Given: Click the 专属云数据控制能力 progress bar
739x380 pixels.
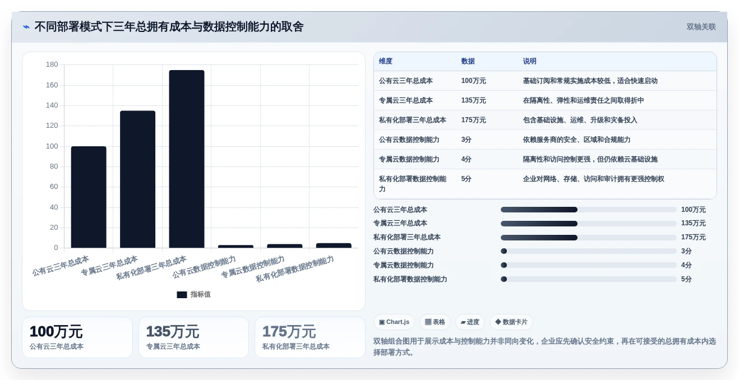Looking at the screenshot, I should point(589,265).
